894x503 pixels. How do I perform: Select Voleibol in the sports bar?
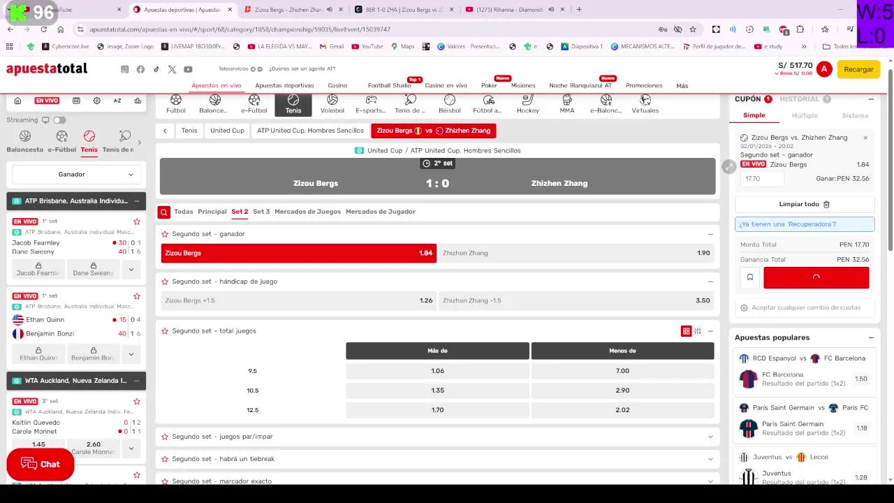coord(332,104)
